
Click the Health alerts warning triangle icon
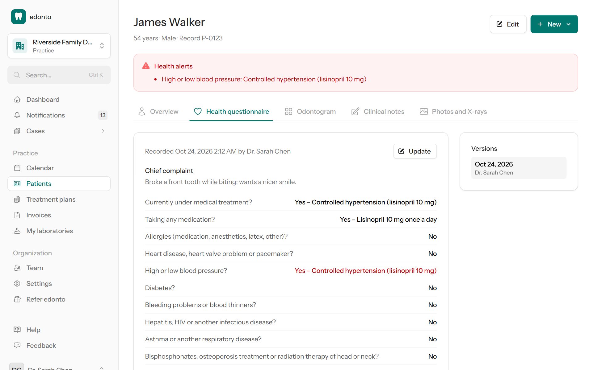[146, 66]
